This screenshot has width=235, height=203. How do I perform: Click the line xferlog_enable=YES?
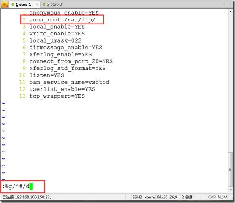click(60, 54)
